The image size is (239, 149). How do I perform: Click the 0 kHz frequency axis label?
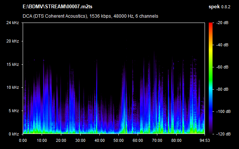[14, 134]
